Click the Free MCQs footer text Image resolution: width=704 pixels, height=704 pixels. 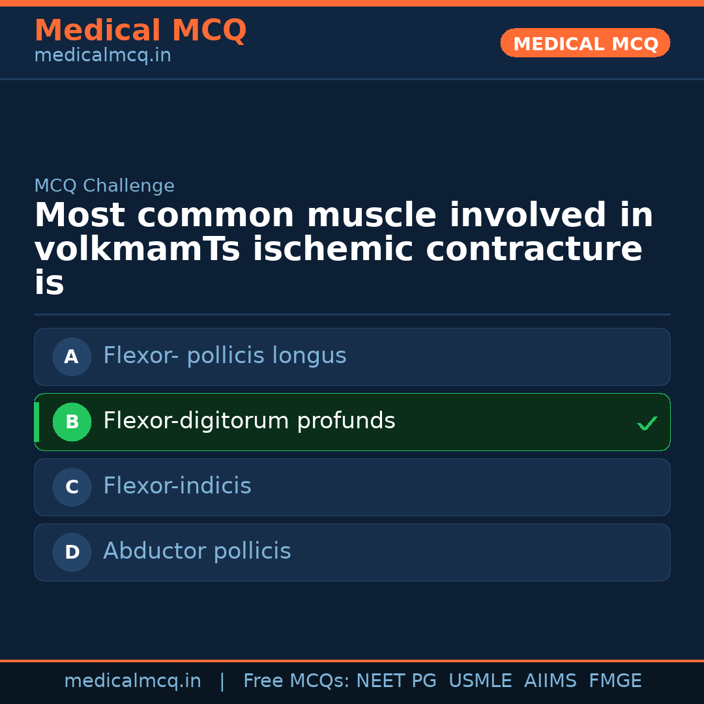[x=297, y=681]
